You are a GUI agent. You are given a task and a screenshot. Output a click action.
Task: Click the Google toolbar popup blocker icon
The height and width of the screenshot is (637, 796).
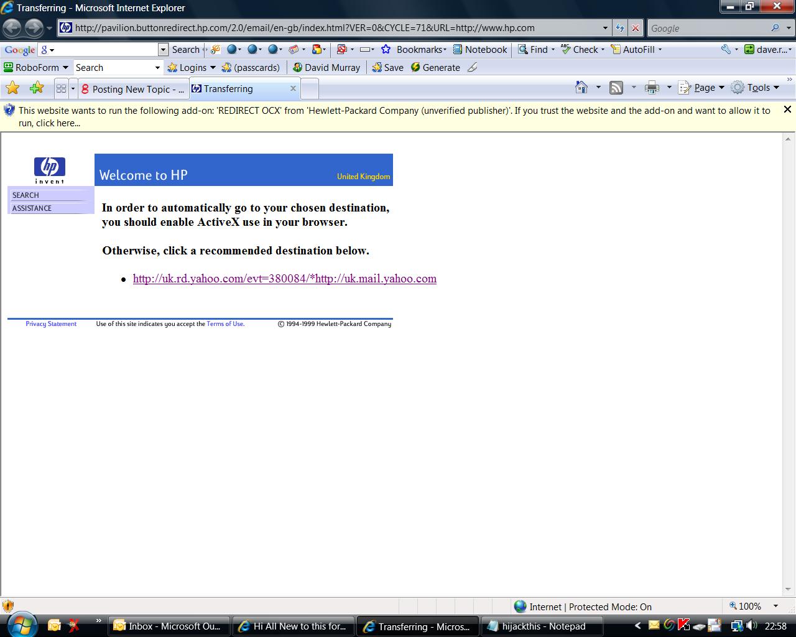341,49
